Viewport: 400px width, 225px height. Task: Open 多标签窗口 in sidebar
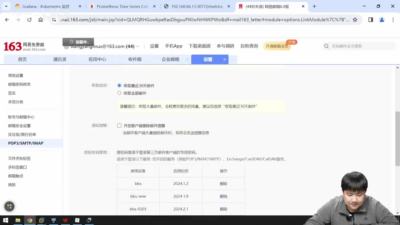pos(17,167)
